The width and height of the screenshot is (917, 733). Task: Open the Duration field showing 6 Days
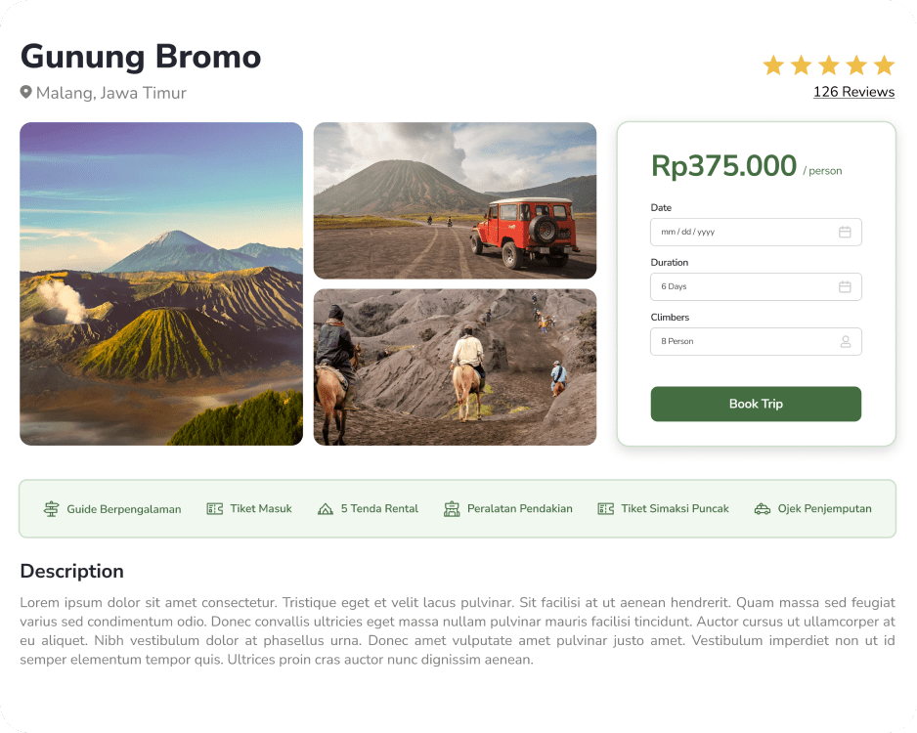743,286
